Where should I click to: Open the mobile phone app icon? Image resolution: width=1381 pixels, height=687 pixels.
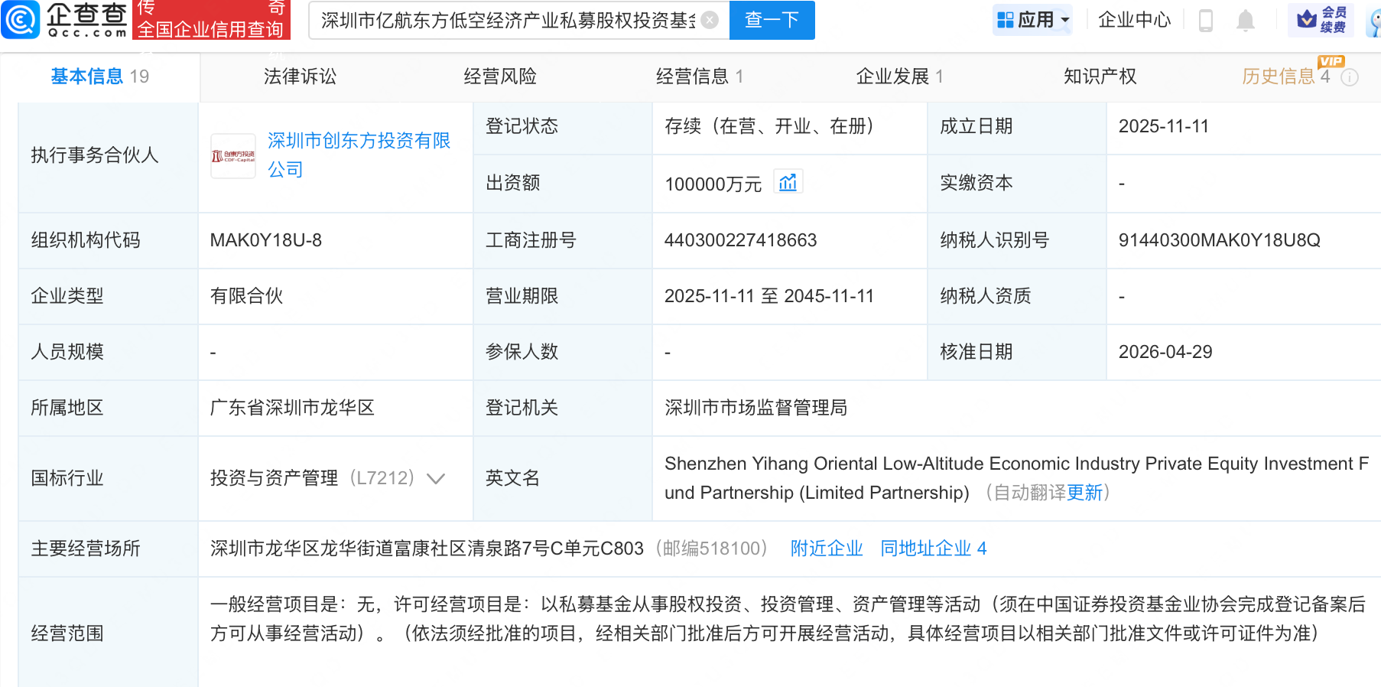click(1205, 21)
